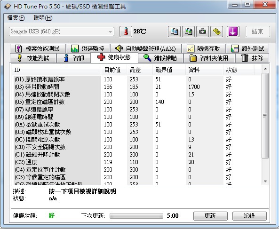279x229 pixels.
Task: Click the copy text to clipboard icon
Action: (x=174, y=32)
